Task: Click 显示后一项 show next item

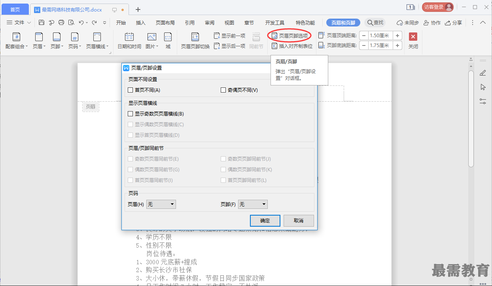Action: click(229, 46)
